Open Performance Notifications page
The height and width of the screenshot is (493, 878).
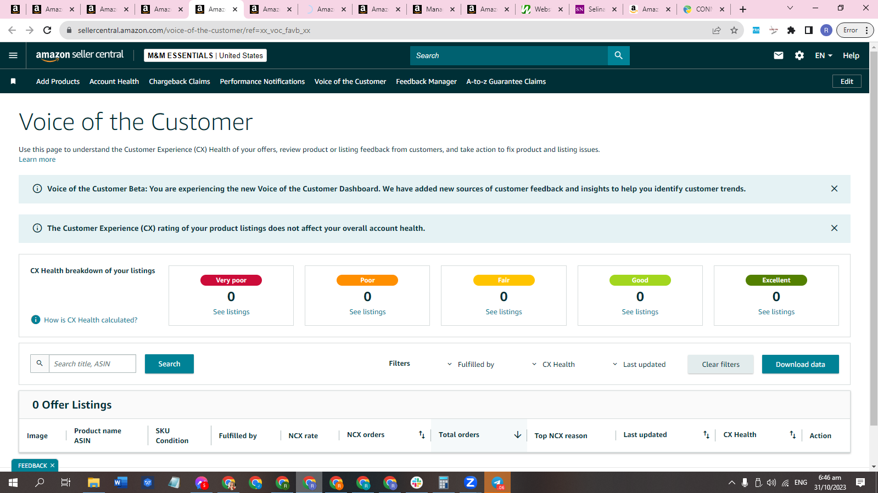tap(262, 81)
